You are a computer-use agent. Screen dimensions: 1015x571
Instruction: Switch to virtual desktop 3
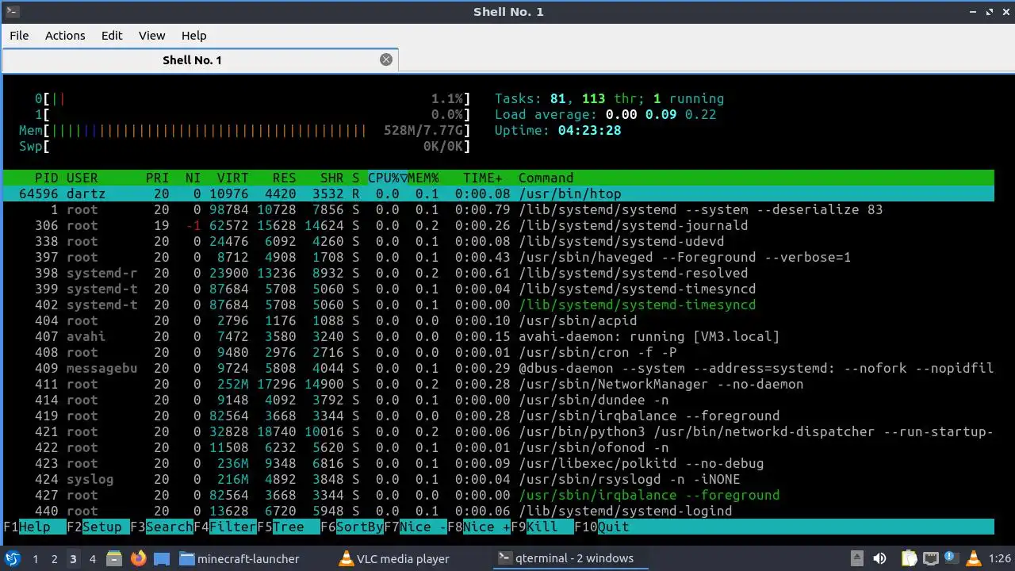[73, 558]
